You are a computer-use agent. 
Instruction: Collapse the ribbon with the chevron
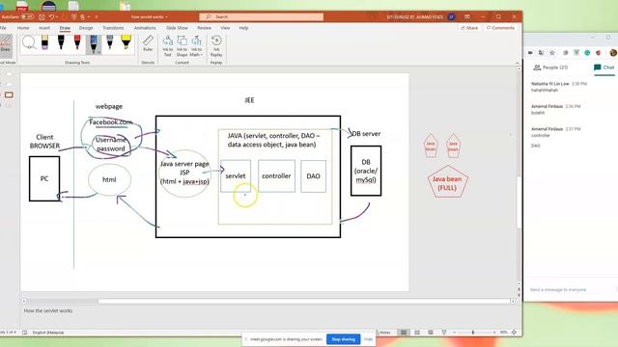coord(518,63)
